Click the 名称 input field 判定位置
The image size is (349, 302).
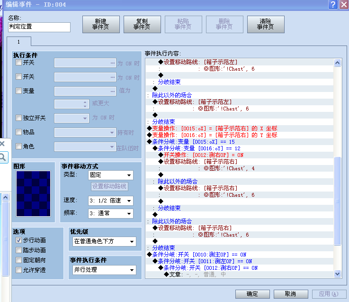pos(39,27)
